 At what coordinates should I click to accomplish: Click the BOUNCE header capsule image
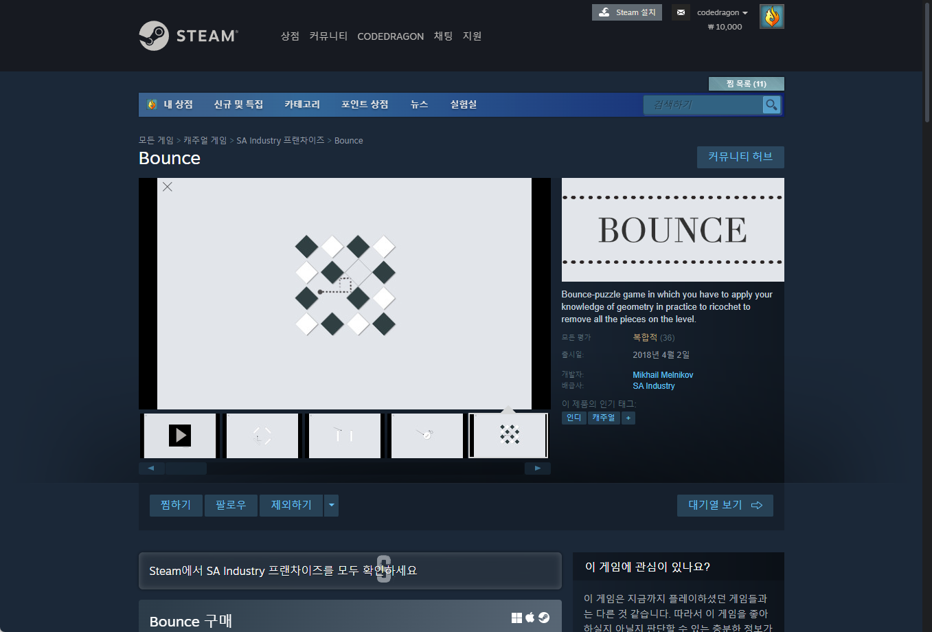[x=673, y=229]
